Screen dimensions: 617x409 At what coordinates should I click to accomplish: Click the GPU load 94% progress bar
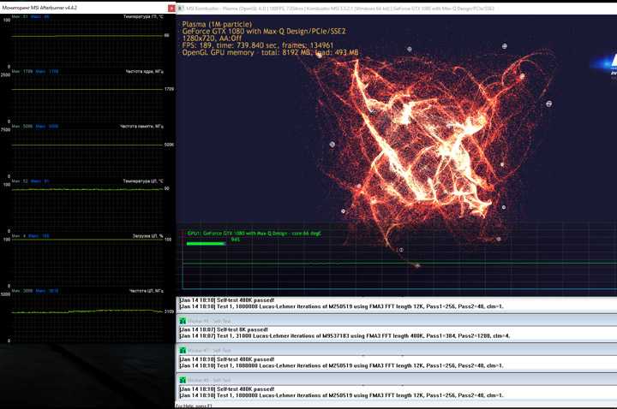click(x=207, y=242)
